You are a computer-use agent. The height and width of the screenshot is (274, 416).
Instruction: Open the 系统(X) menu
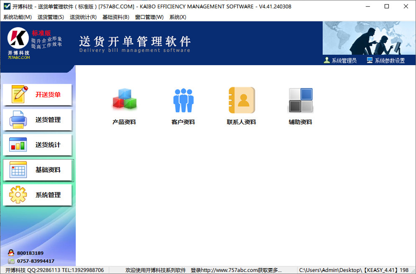pos(178,17)
